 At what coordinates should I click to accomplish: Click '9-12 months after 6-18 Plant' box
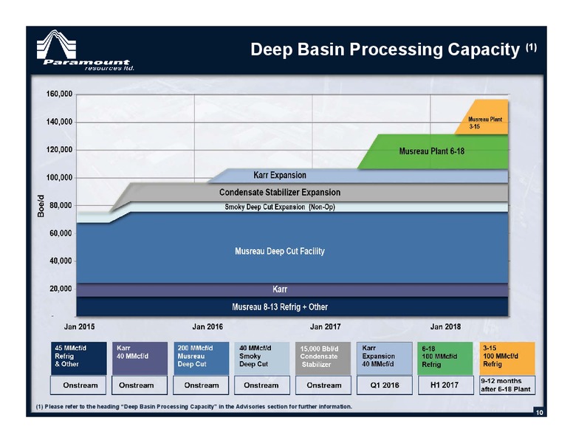[507, 385]
